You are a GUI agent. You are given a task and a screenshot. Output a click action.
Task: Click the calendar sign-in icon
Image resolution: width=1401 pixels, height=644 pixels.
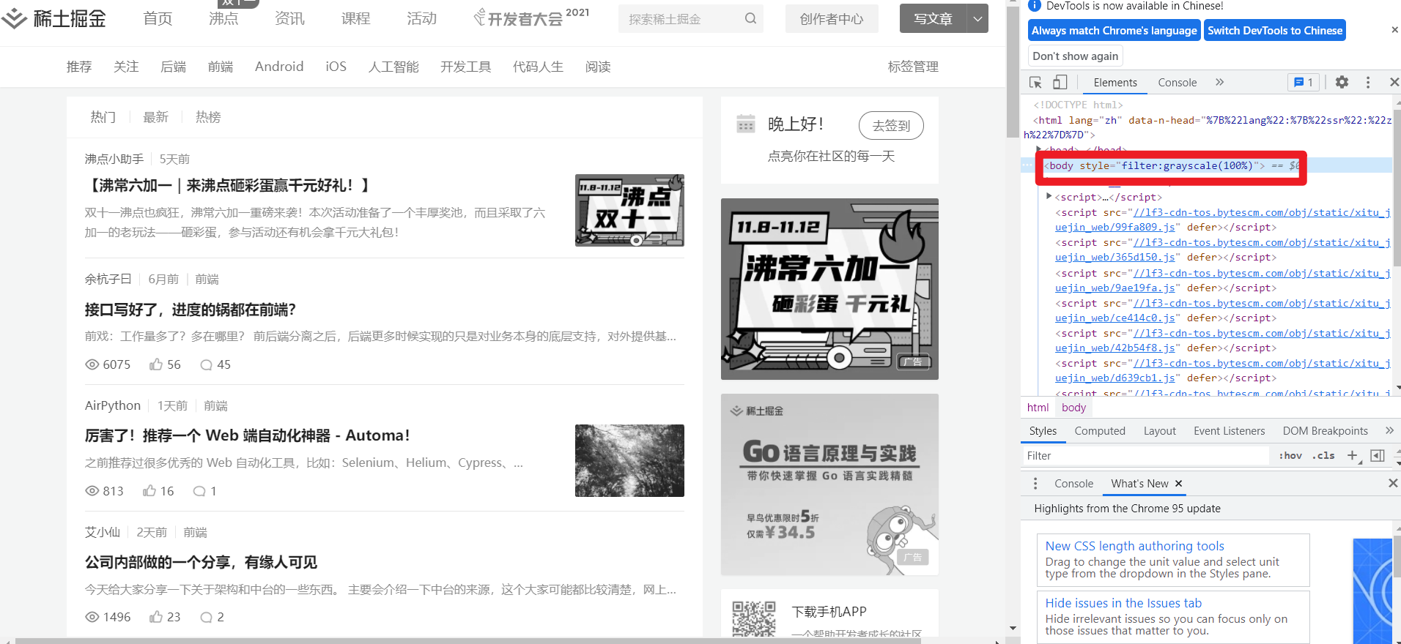click(x=746, y=124)
